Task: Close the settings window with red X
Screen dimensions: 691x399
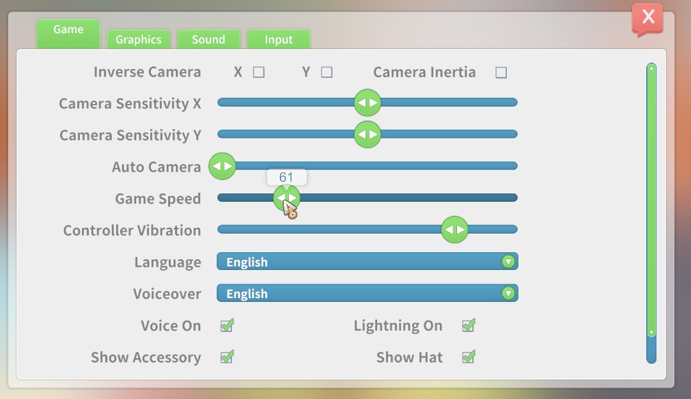Action: pos(648,18)
